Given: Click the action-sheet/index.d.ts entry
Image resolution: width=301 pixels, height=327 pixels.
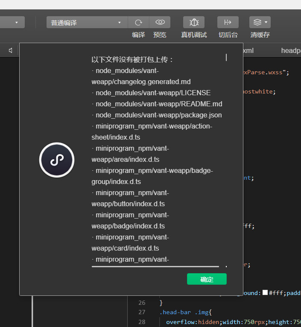Looking at the screenshot, I should 152,132.
